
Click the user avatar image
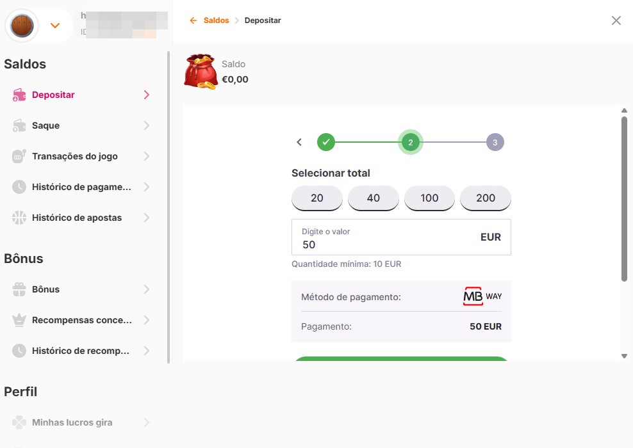pos(22,26)
